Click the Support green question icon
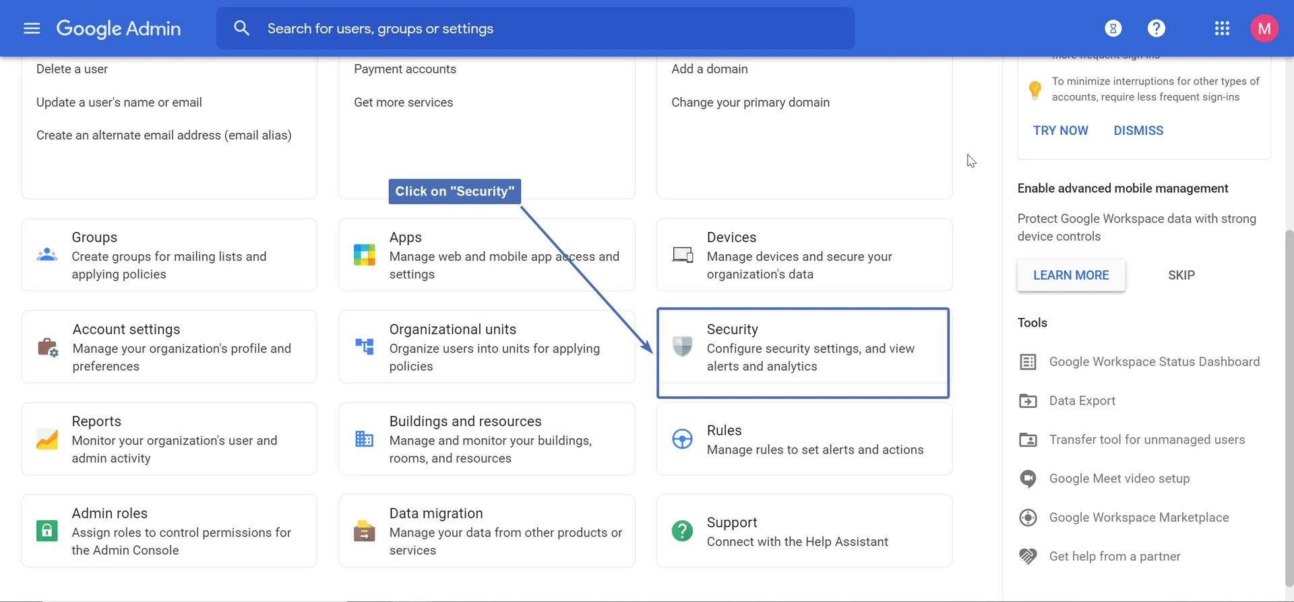 pos(682,531)
